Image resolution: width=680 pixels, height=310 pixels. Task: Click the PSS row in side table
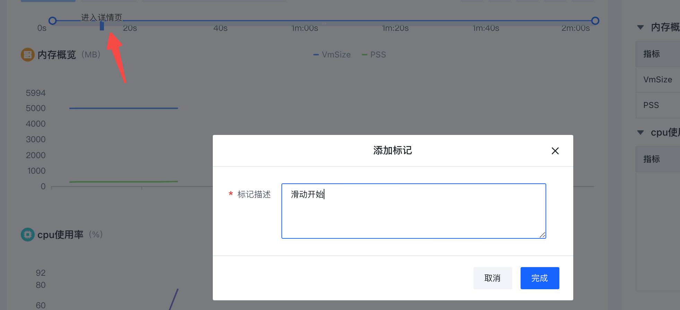click(658, 105)
